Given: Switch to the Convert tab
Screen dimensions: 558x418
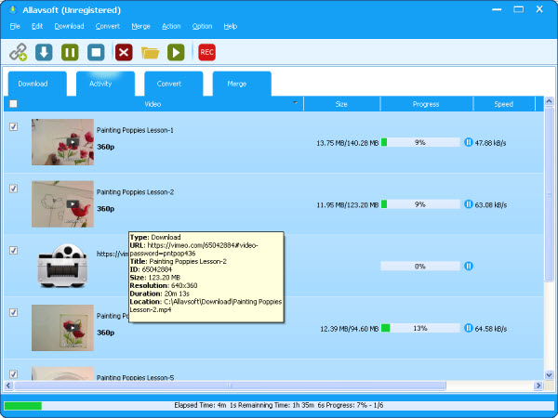Looking at the screenshot, I should pyautogui.click(x=168, y=84).
